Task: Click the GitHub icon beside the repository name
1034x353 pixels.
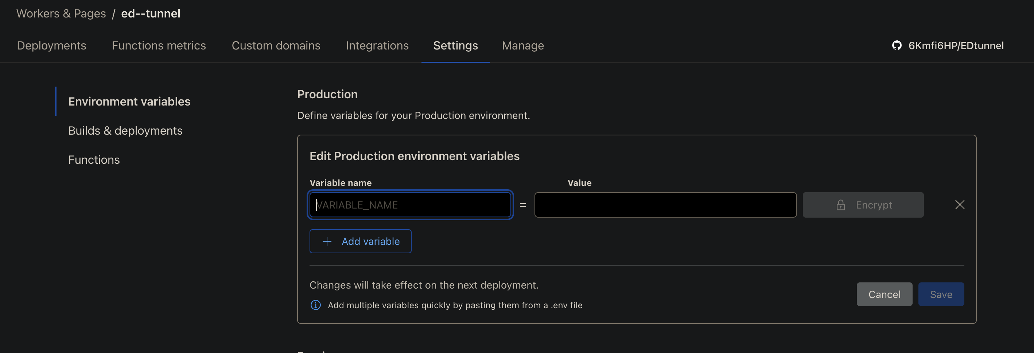Action: (x=897, y=46)
